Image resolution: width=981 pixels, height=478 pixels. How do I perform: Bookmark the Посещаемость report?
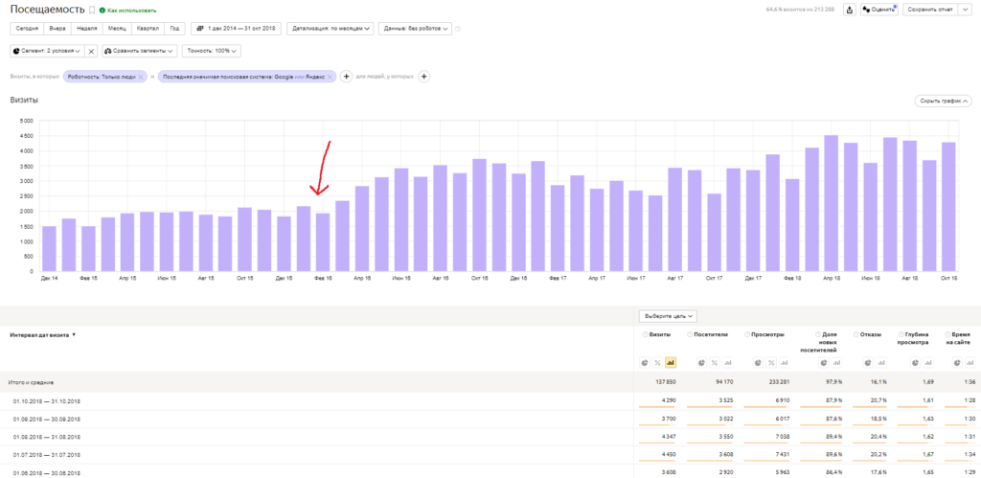92,10
